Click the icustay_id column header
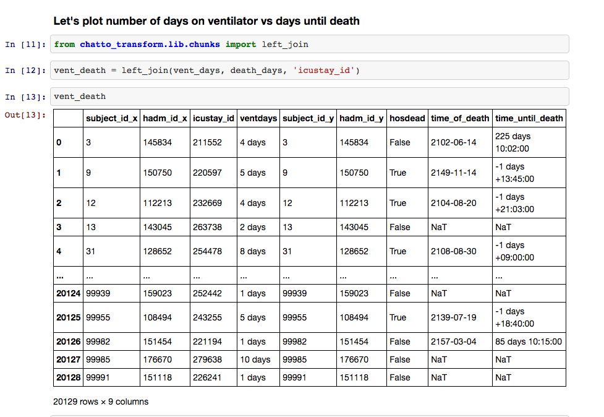This screenshot has width=604, height=417. click(x=213, y=118)
